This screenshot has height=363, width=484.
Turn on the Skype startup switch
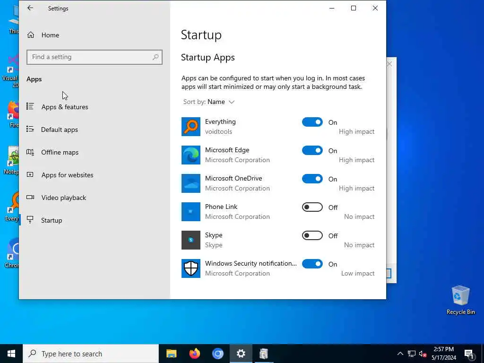click(x=312, y=235)
